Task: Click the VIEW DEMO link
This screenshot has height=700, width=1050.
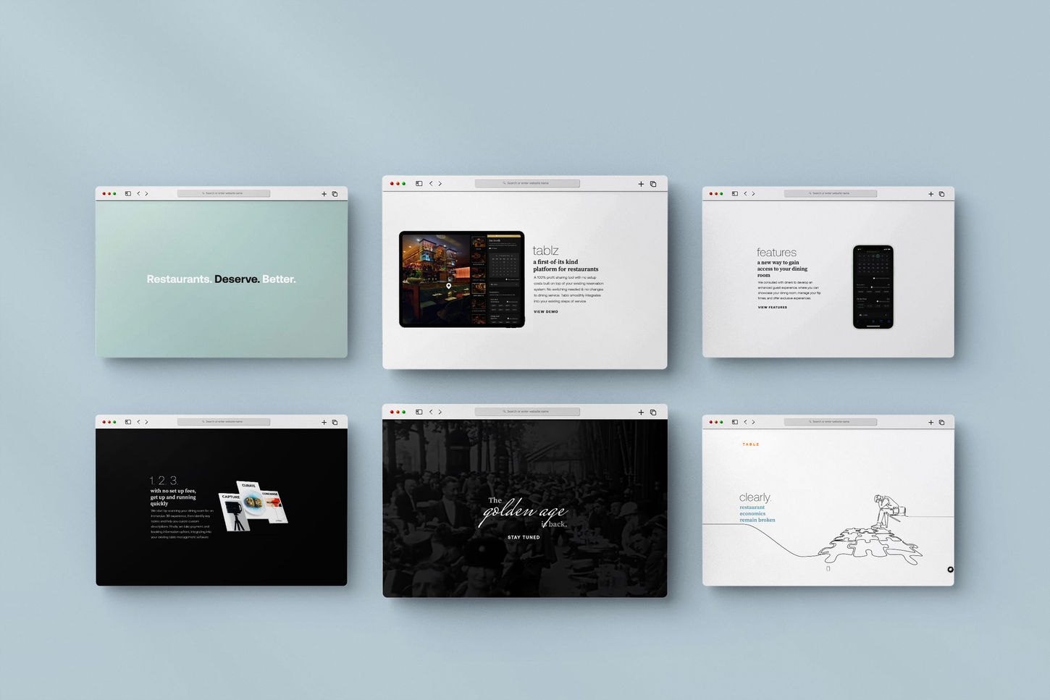Action: 545,311
